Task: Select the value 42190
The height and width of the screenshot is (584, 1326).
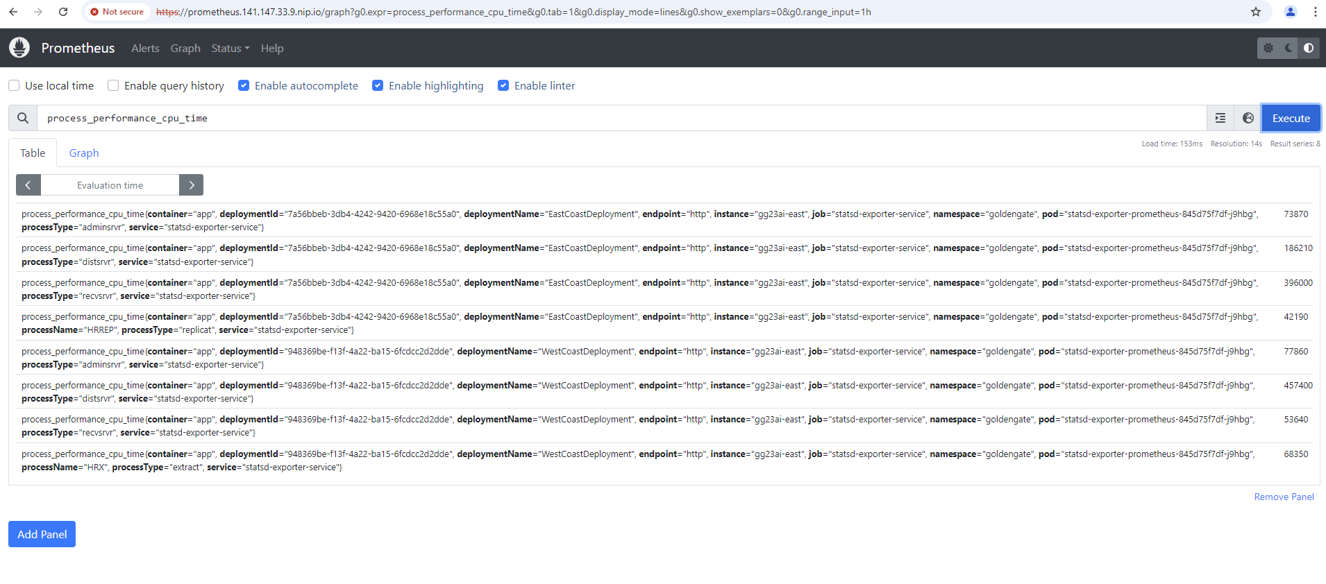Action: (1295, 317)
